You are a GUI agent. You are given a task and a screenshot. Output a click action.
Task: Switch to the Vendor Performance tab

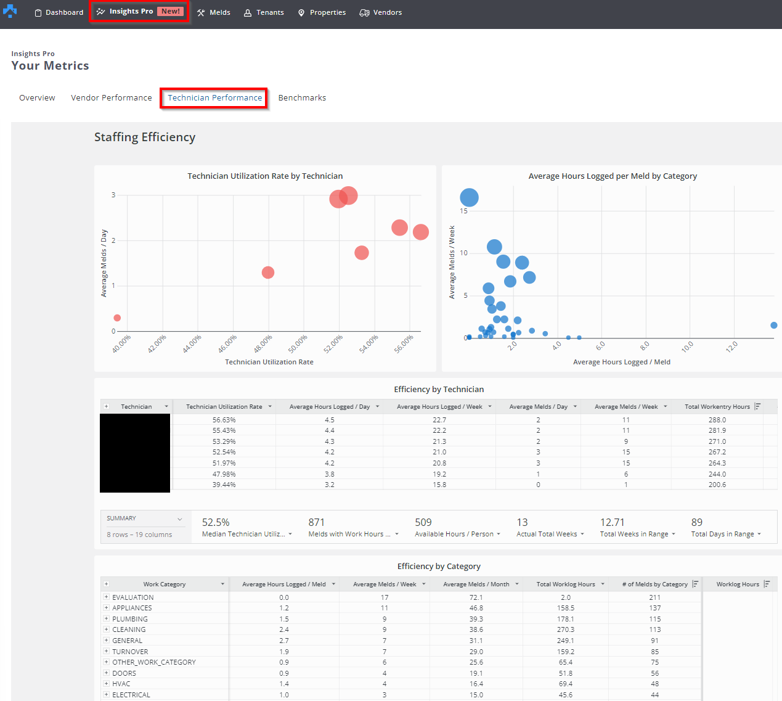pos(111,98)
